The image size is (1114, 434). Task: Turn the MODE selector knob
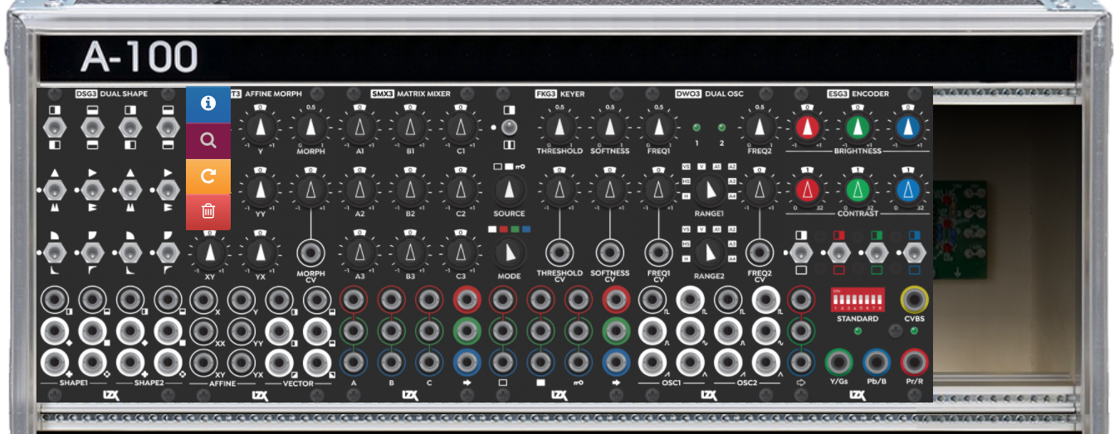(x=509, y=253)
